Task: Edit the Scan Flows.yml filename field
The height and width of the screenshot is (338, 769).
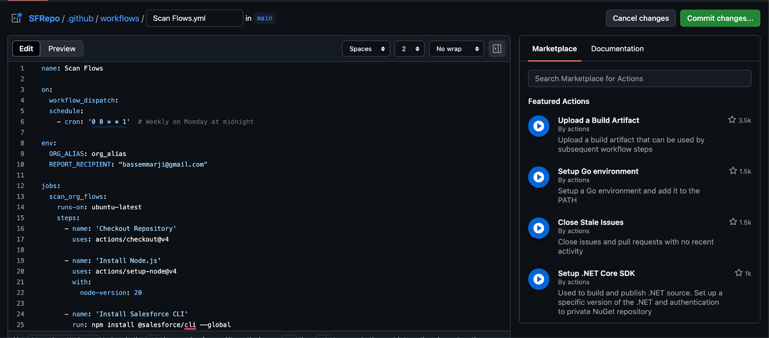Action: pyautogui.click(x=195, y=18)
